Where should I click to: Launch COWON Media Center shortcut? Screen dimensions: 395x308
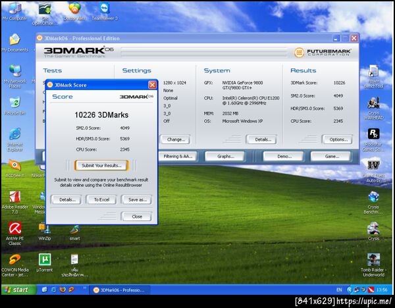point(14,265)
